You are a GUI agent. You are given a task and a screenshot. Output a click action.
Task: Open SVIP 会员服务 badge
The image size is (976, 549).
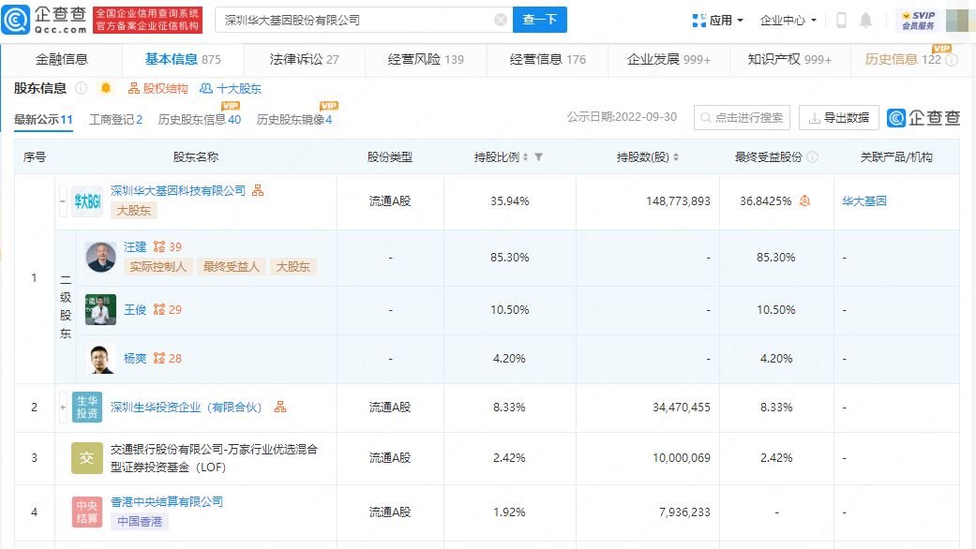coord(918,21)
